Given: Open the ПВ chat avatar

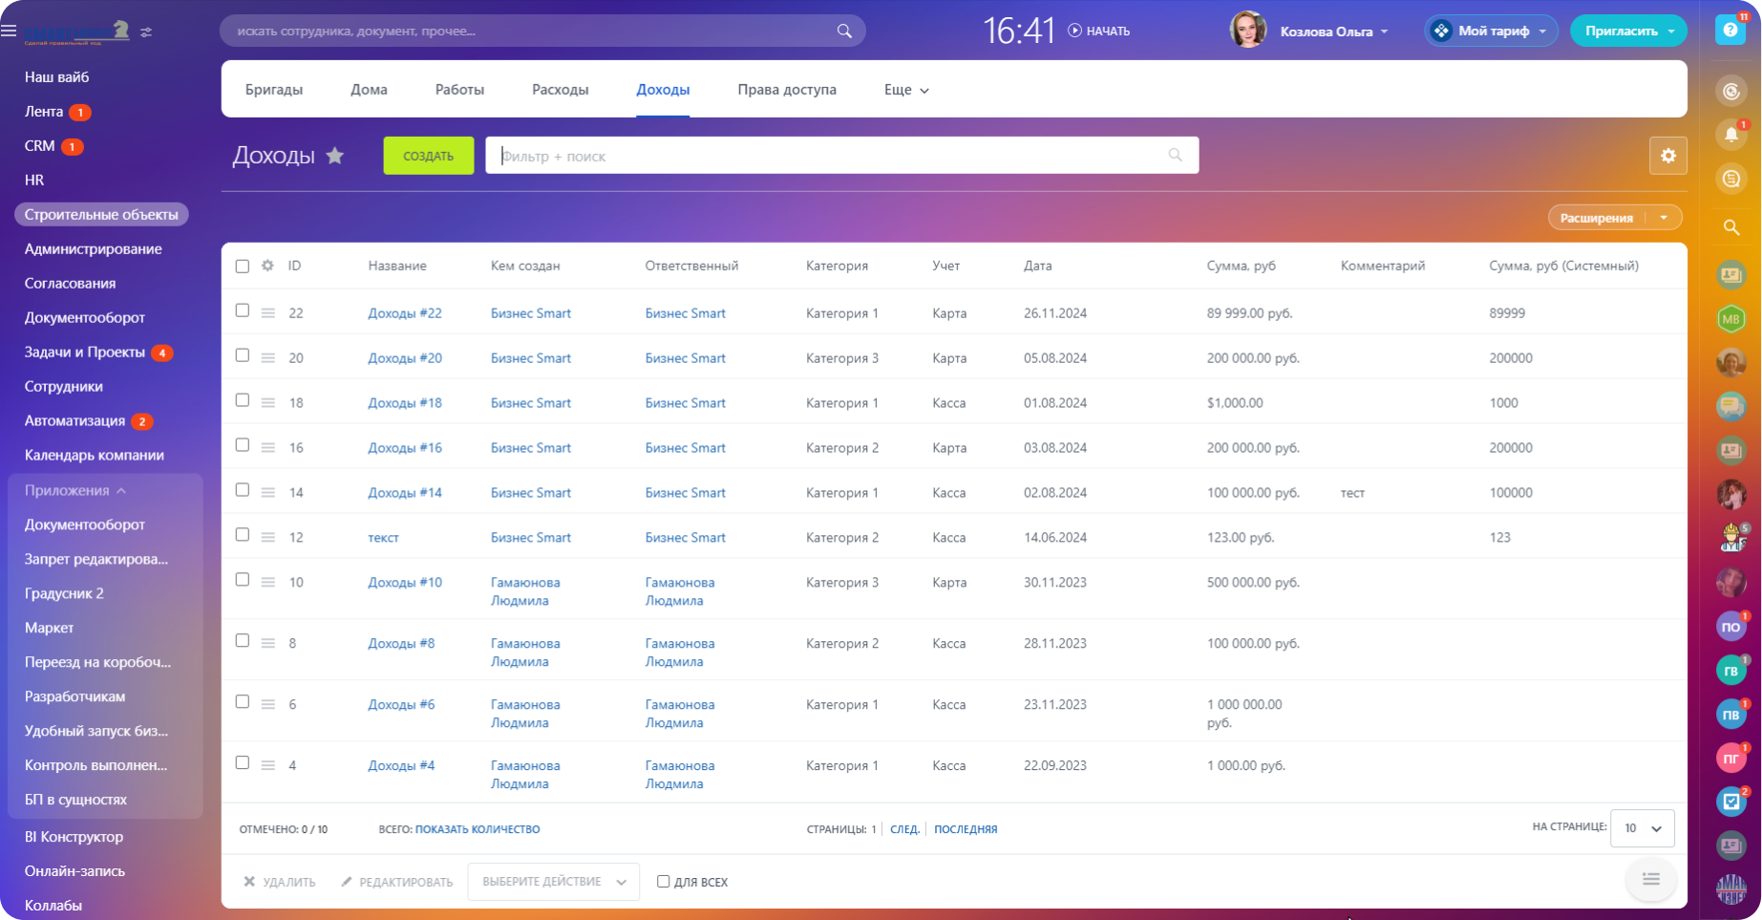Looking at the screenshot, I should pyautogui.click(x=1731, y=714).
